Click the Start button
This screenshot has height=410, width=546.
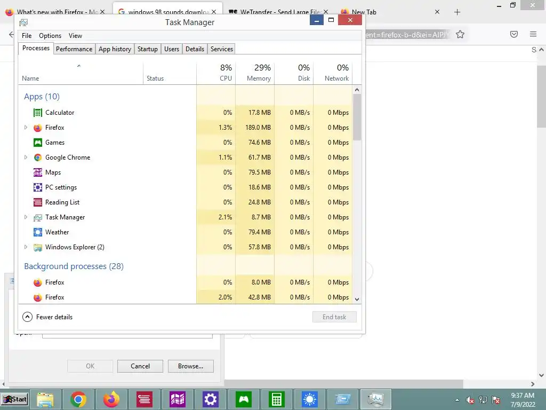(x=14, y=399)
